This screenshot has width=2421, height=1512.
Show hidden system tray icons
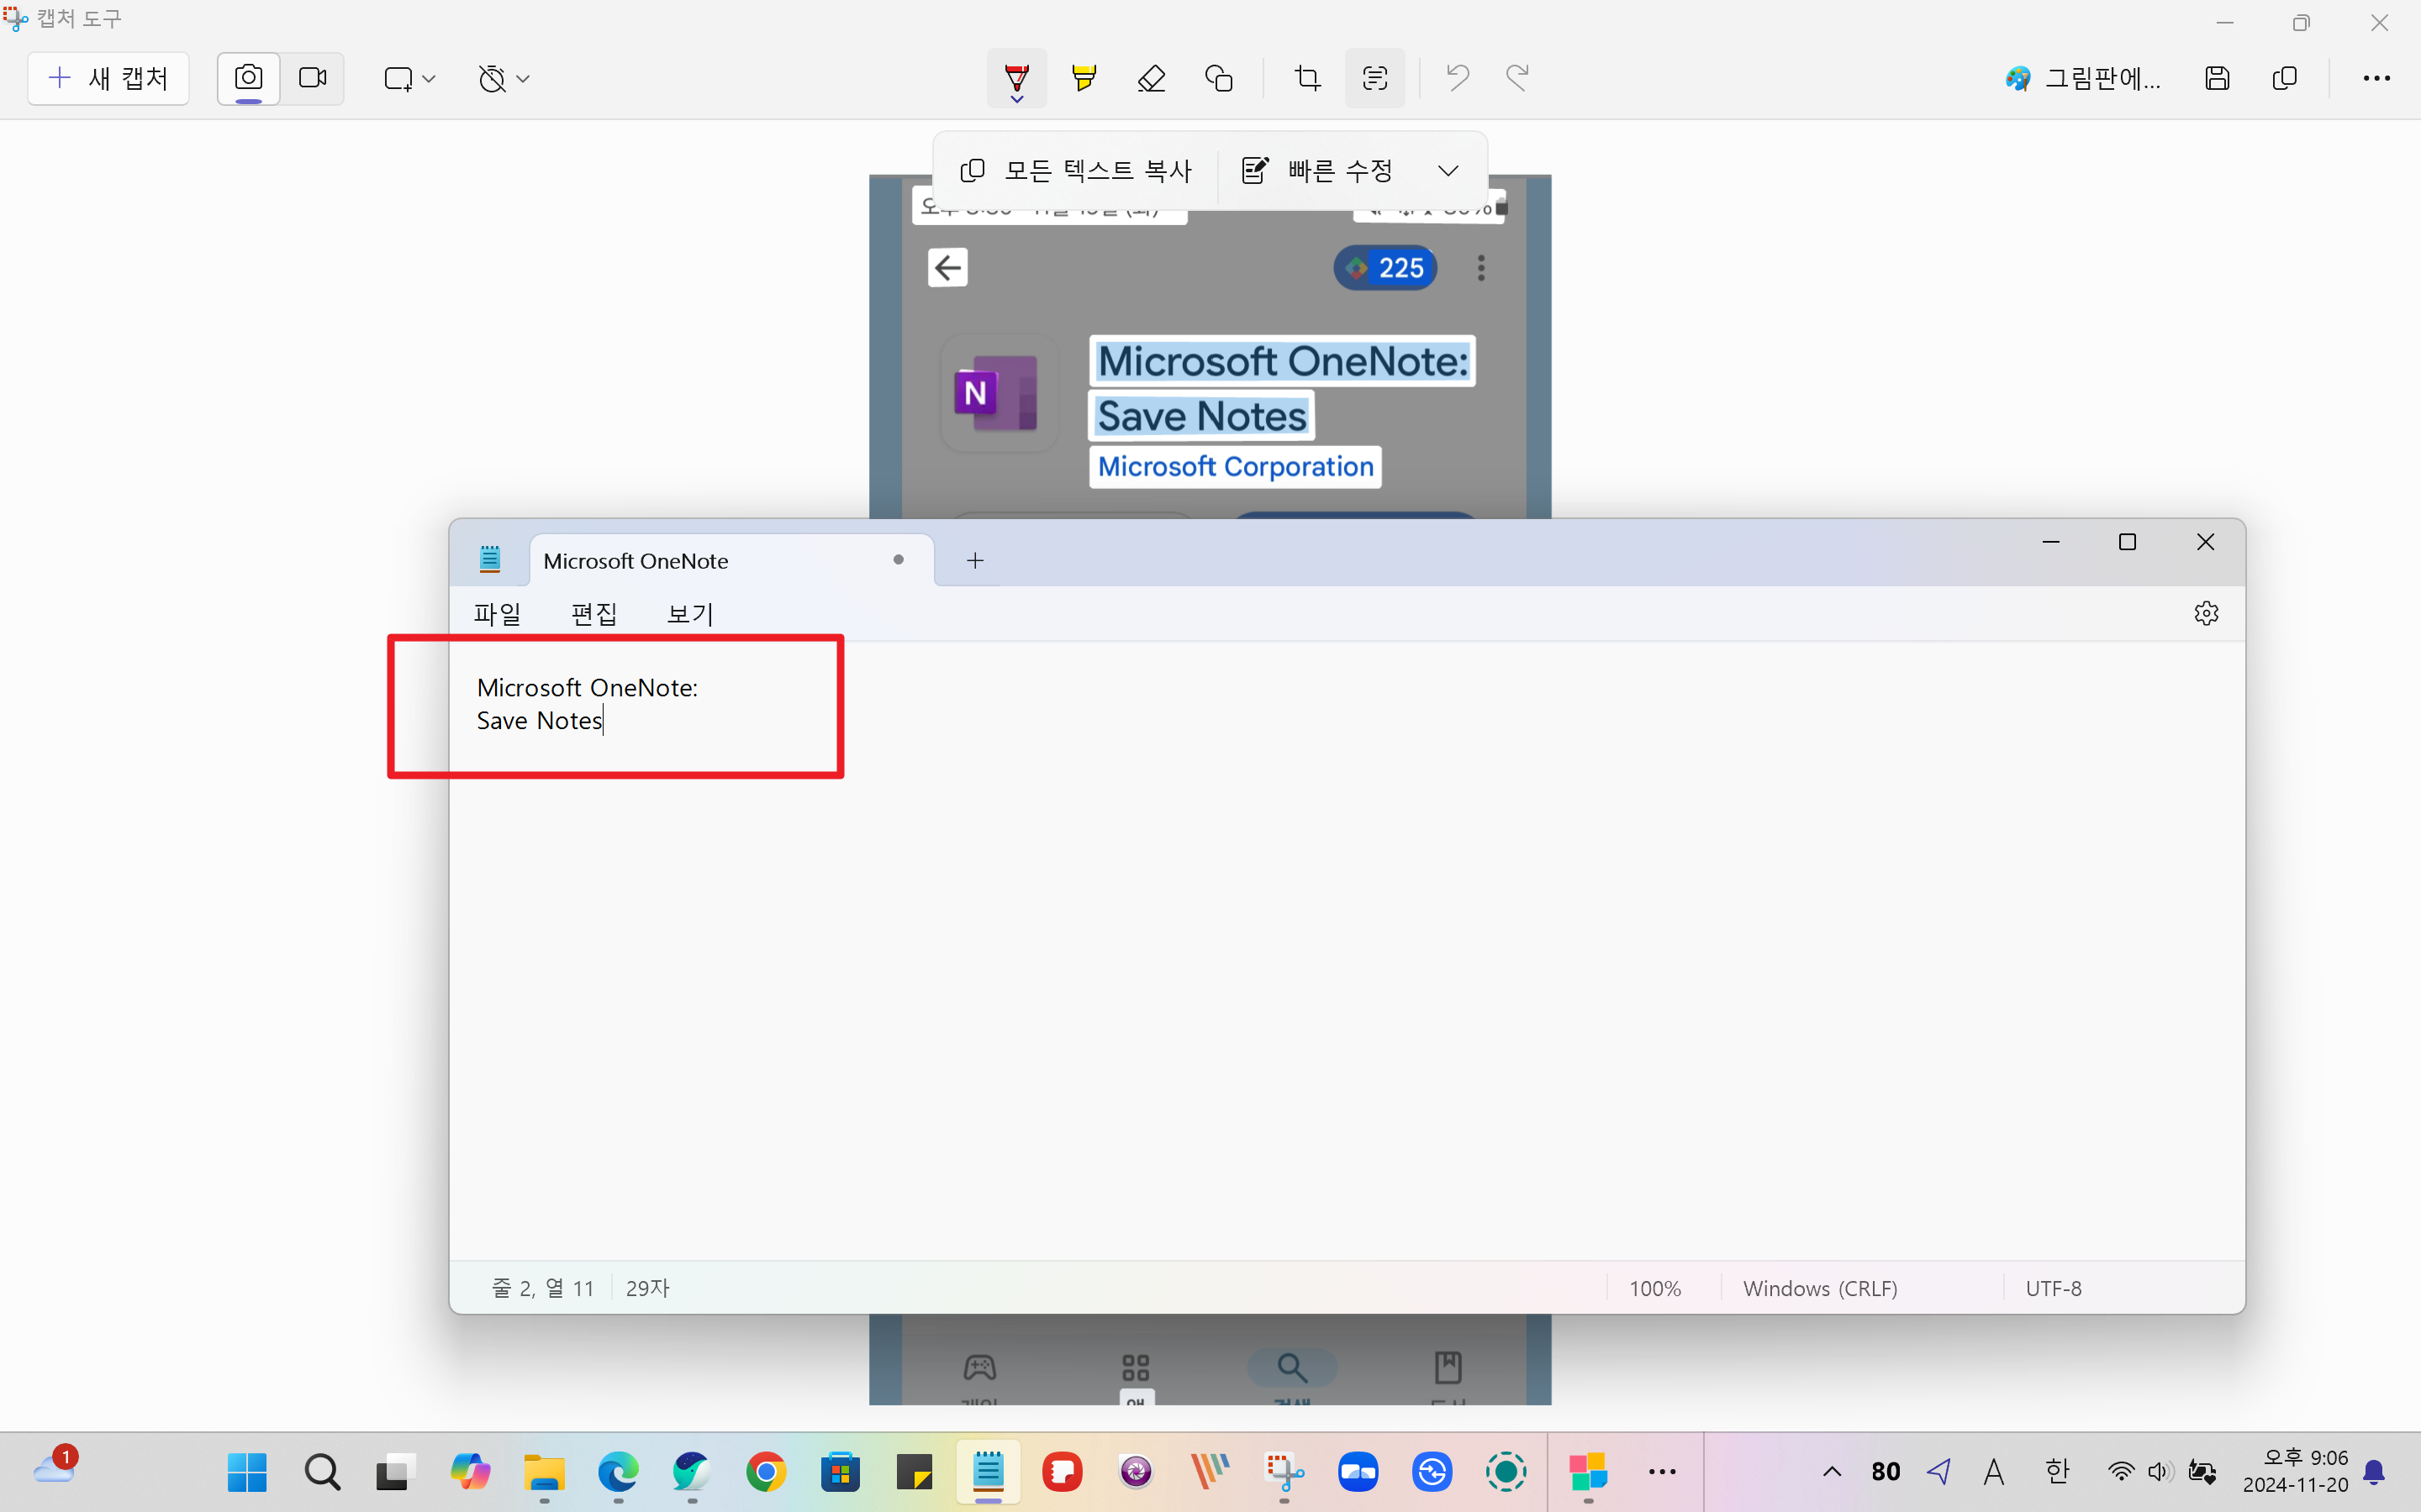[x=1832, y=1472]
